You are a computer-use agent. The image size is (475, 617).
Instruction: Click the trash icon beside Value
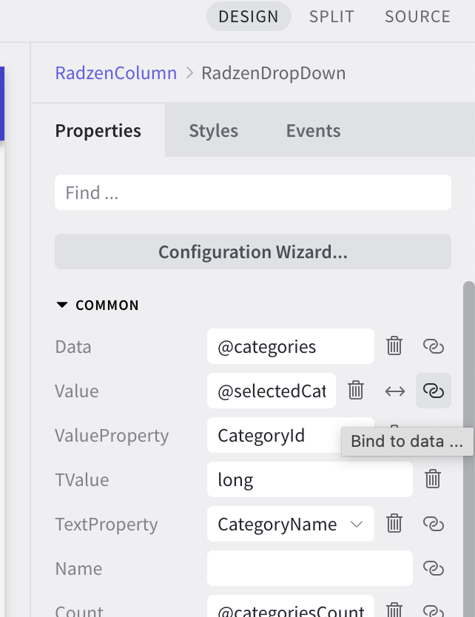pos(356,391)
